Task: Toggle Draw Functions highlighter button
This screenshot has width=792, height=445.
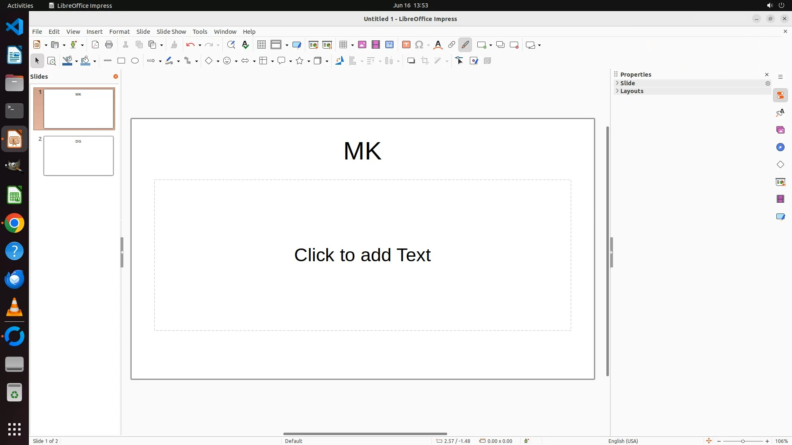Action: (465, 45)
